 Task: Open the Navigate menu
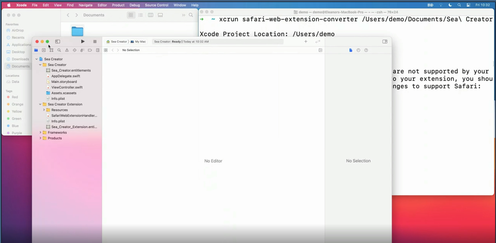click(x=85, y=5)
